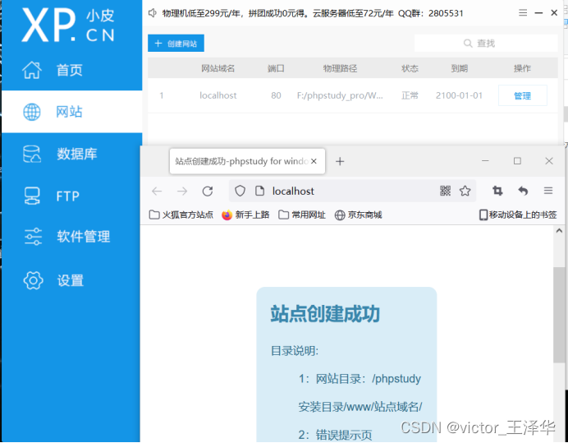Screen dimensions: 568x443
Task: Open the Firefox application menu
Action: 548,191
